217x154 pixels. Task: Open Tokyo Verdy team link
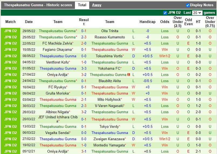109,126
